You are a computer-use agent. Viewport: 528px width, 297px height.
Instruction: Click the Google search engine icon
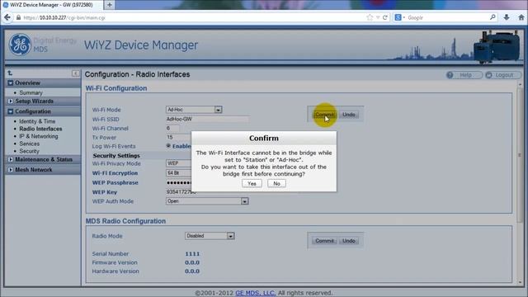[398, 17]
